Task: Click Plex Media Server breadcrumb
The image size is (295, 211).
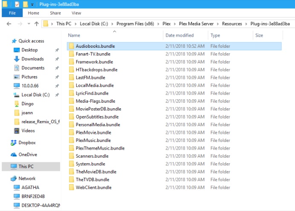Action: pyautogui.click(x=196, y=24)
